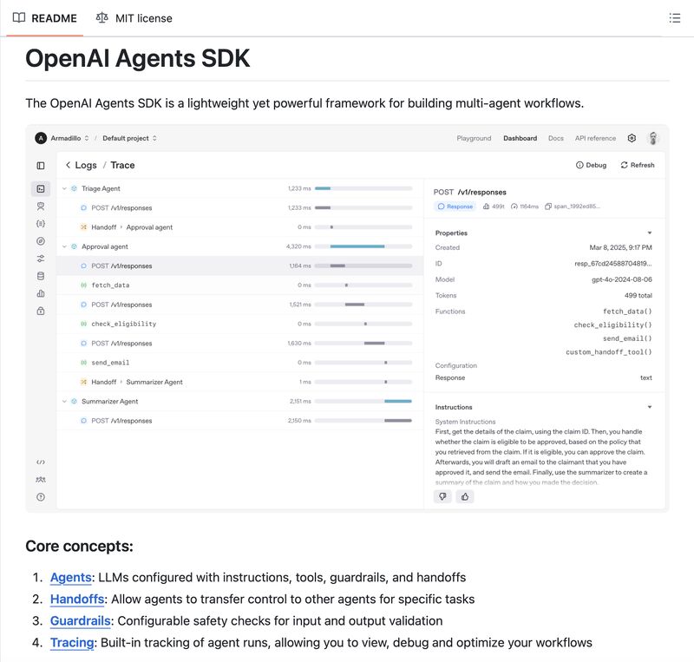694x662 pixels.
Task: Click the Approval agent 4,320 ms timeline bar
Action: point(357,246)
